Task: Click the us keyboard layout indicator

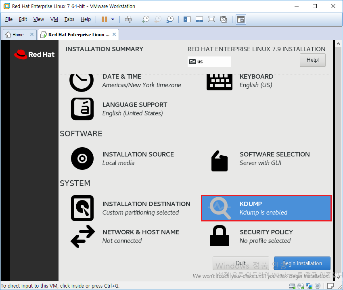Action: (x=209, y=62)
